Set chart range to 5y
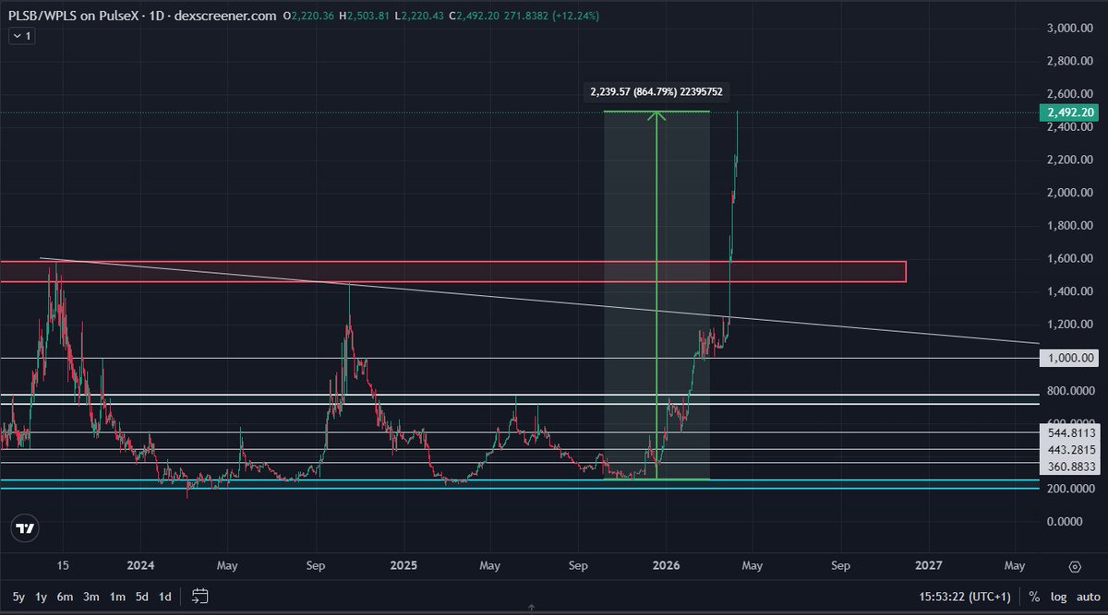1108x615 pixels. [17, 597]
